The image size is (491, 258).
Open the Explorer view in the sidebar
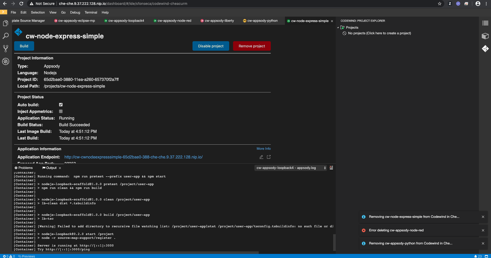tap(5, 23)
